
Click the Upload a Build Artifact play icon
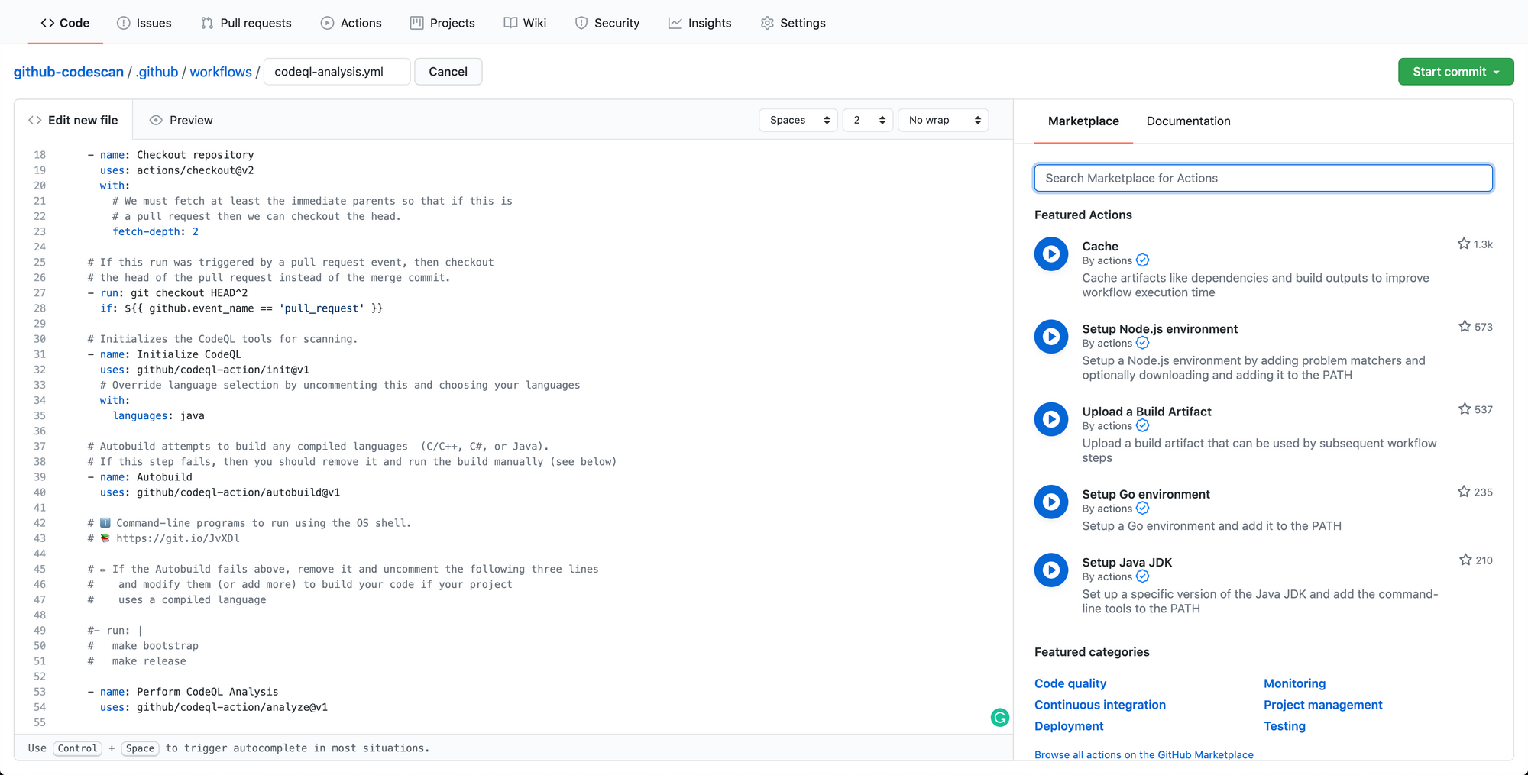click(1051, 419)
